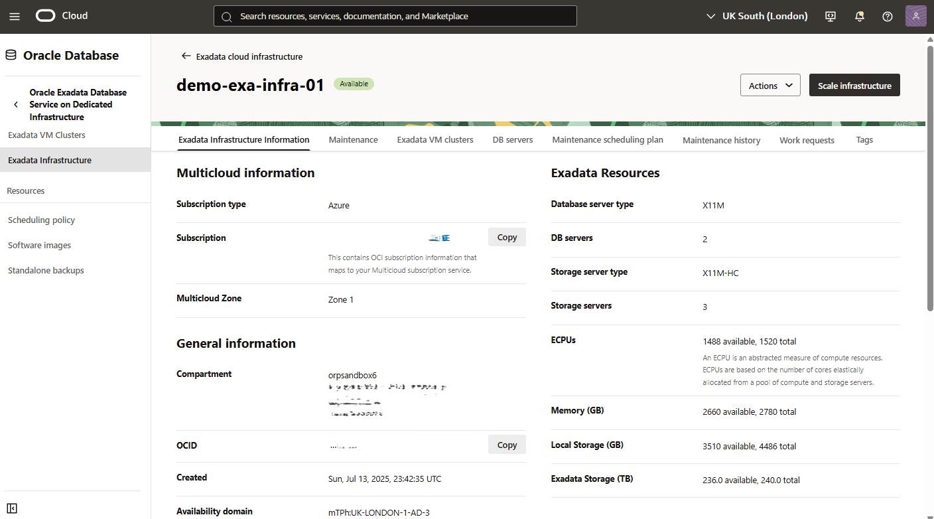Open the Tags tab

pos(864,139)
